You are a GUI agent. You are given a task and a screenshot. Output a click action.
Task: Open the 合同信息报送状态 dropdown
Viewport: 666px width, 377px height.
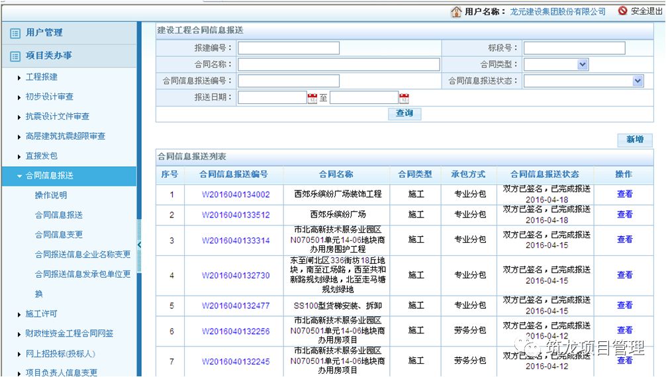[x=638, y=81]
